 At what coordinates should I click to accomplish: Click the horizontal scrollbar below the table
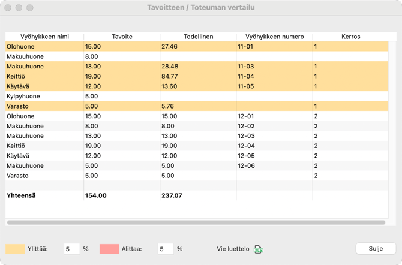196,222
